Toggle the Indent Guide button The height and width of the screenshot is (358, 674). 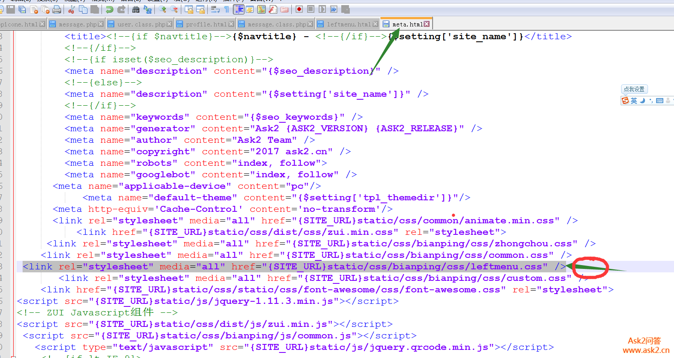click(x=239, y=9)
